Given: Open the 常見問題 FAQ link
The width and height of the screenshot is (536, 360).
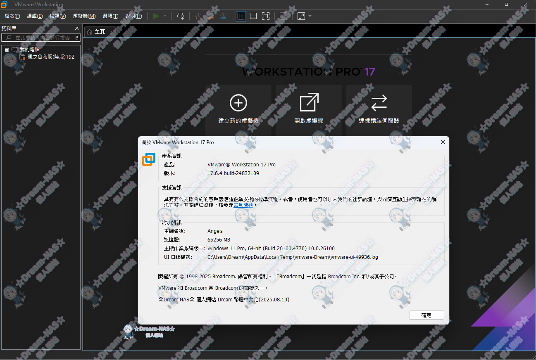Looking at the screenshot, I should click(244, 204).
